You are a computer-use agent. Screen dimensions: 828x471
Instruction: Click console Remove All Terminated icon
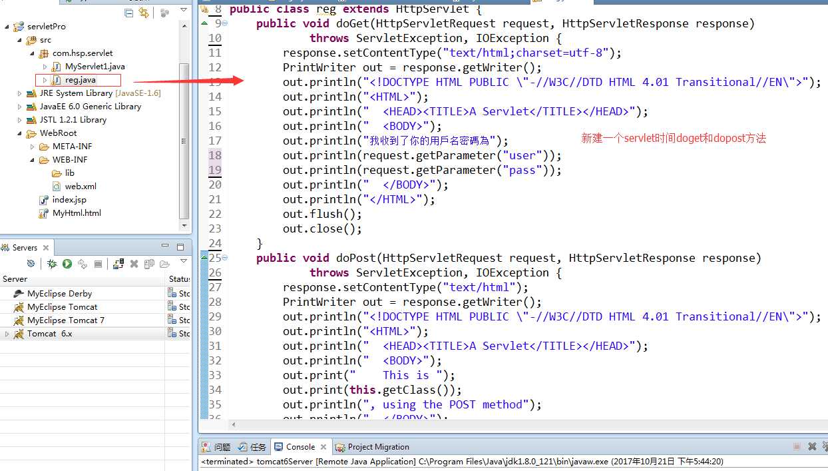click(824, 447)
